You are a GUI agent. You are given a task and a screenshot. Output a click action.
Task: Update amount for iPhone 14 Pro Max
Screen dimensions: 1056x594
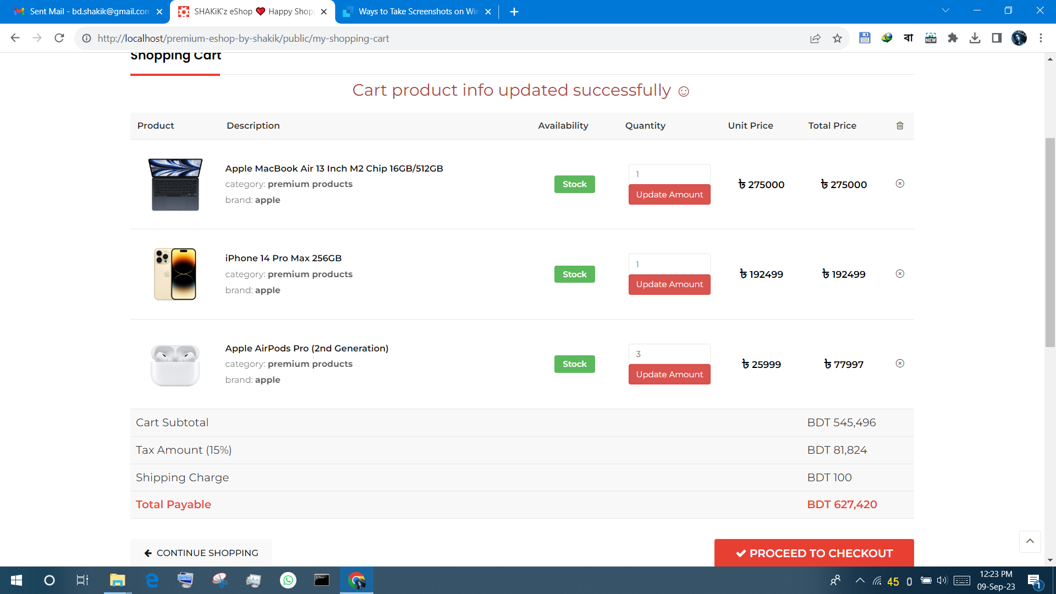click(669, 284)
